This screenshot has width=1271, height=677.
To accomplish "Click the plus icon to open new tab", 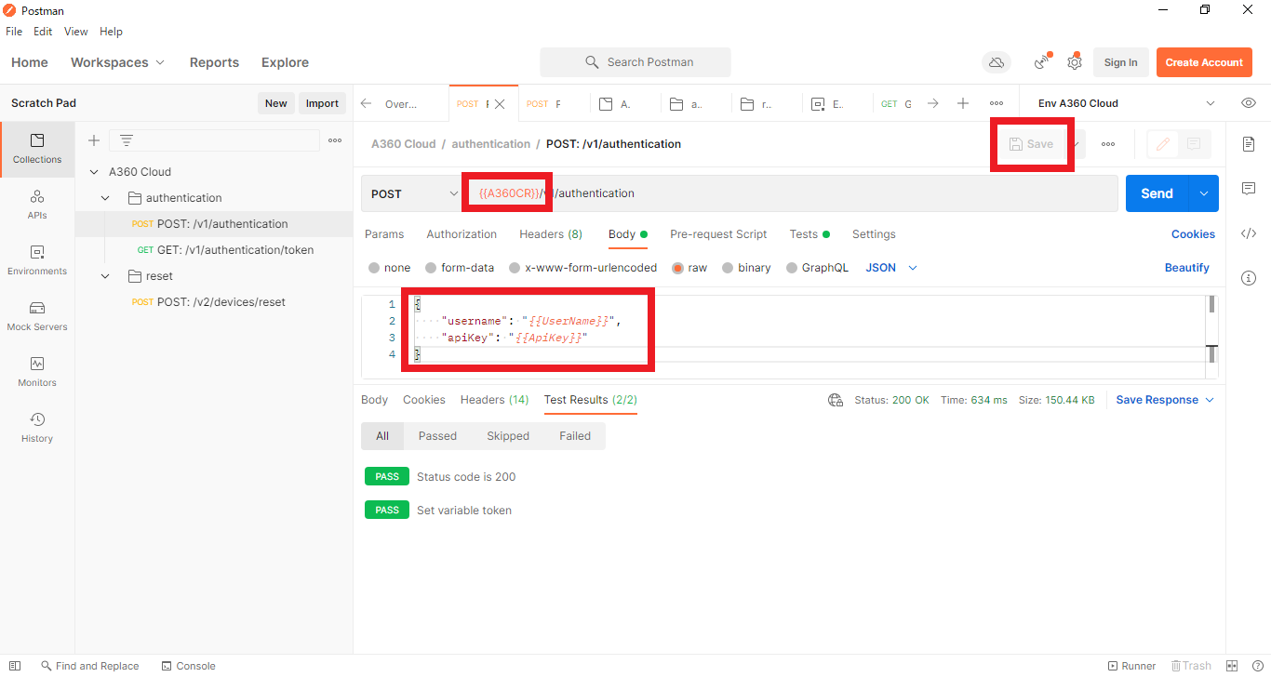I will point(963,103).
